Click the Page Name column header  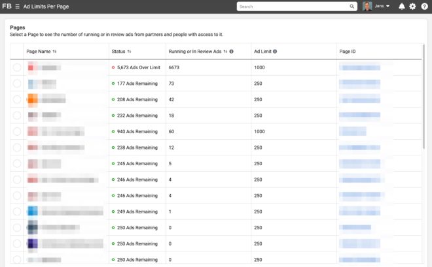coord(39,52)
